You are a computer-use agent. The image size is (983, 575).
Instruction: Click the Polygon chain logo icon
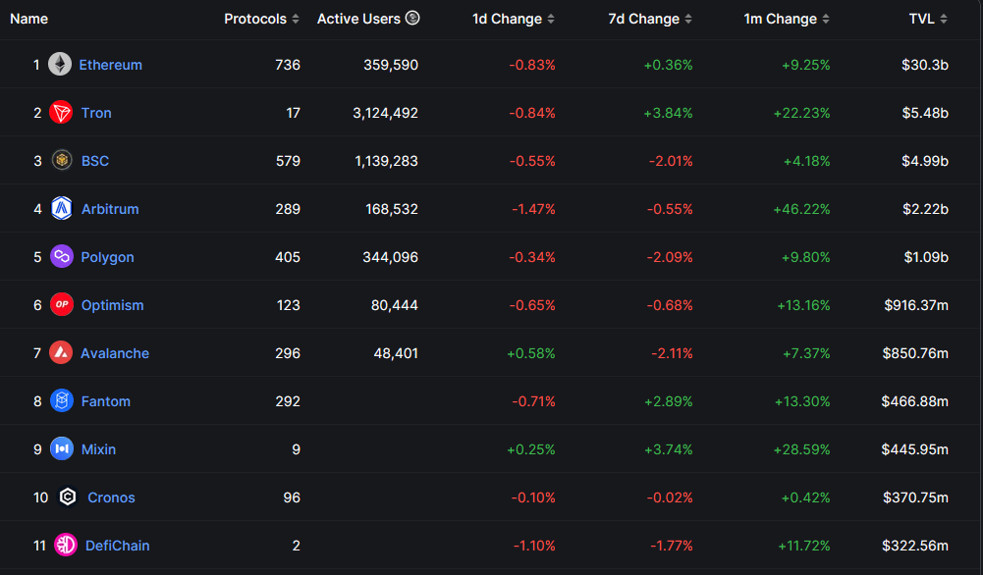tap(62, 257)
